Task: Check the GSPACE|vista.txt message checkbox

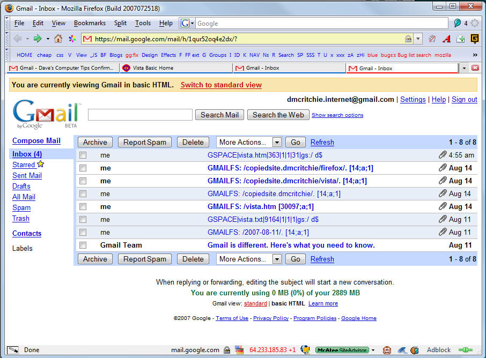Action: 83,219
